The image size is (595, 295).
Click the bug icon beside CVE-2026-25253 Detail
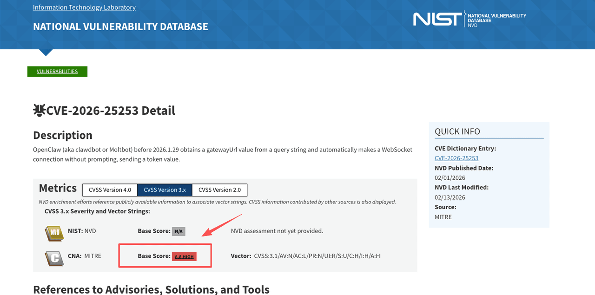coord(40,110)
